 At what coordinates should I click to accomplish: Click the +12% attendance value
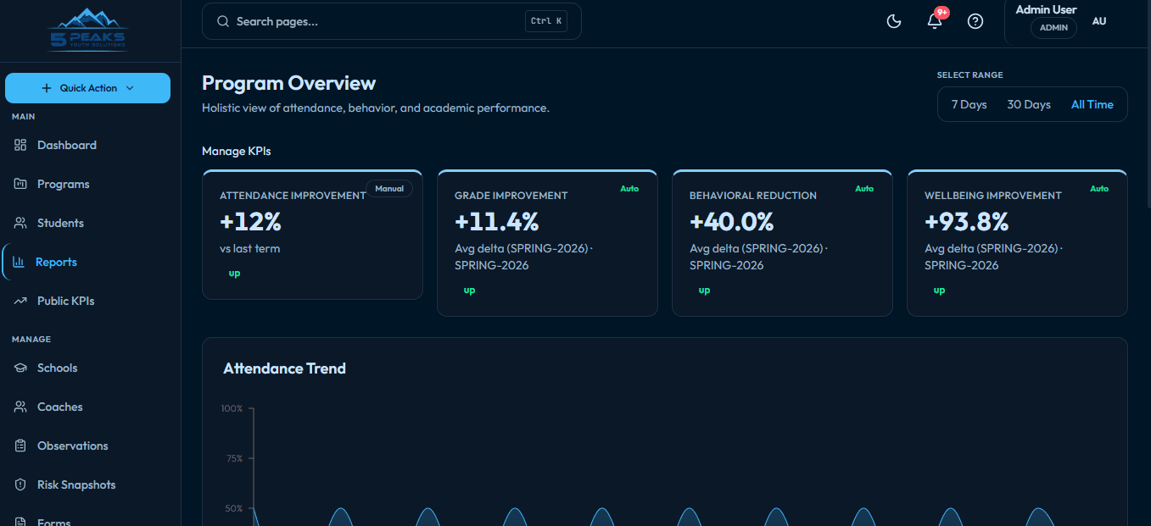250,222
